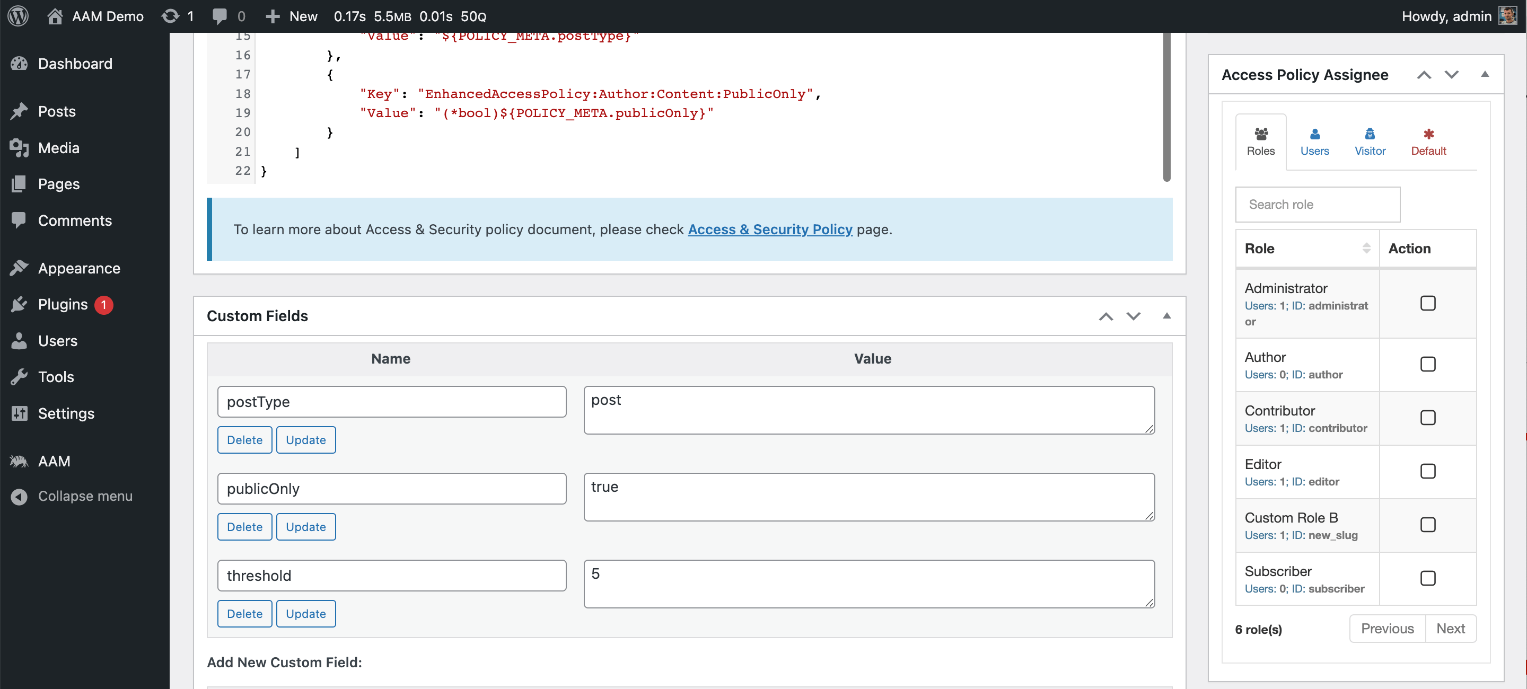Toggle the Administrator role checkbox
The width and height of the screenshot is (1527, 689).
coord(1428,304)
